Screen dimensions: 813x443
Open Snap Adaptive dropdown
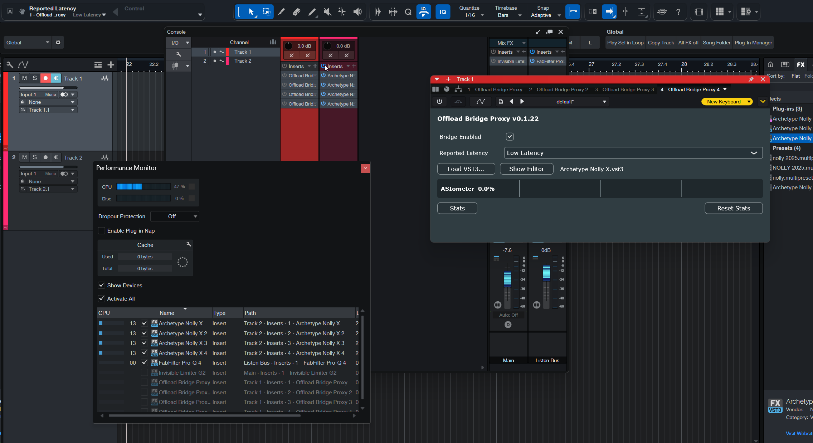(x=545, y=15)
